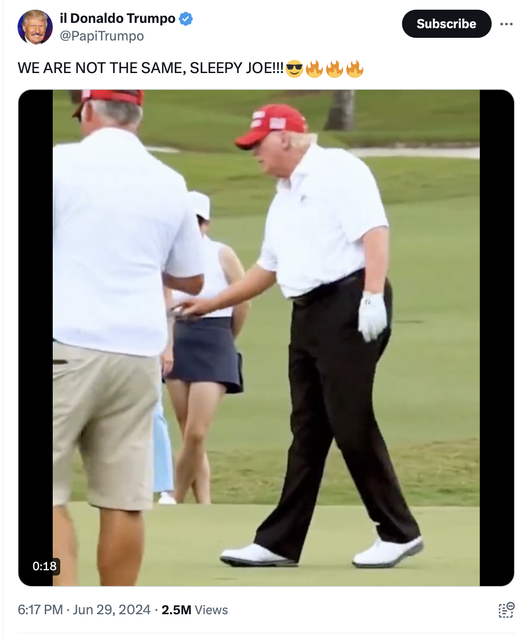This screenshot has width=529, height=638.
Task: Click the sunglasses face emoji in the tweet
Action: pyautogui.click(x=294, y=69)
